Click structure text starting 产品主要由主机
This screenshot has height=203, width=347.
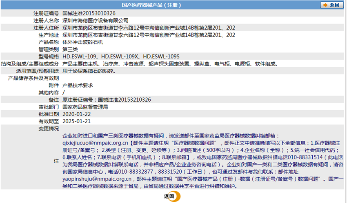[170, 64]
